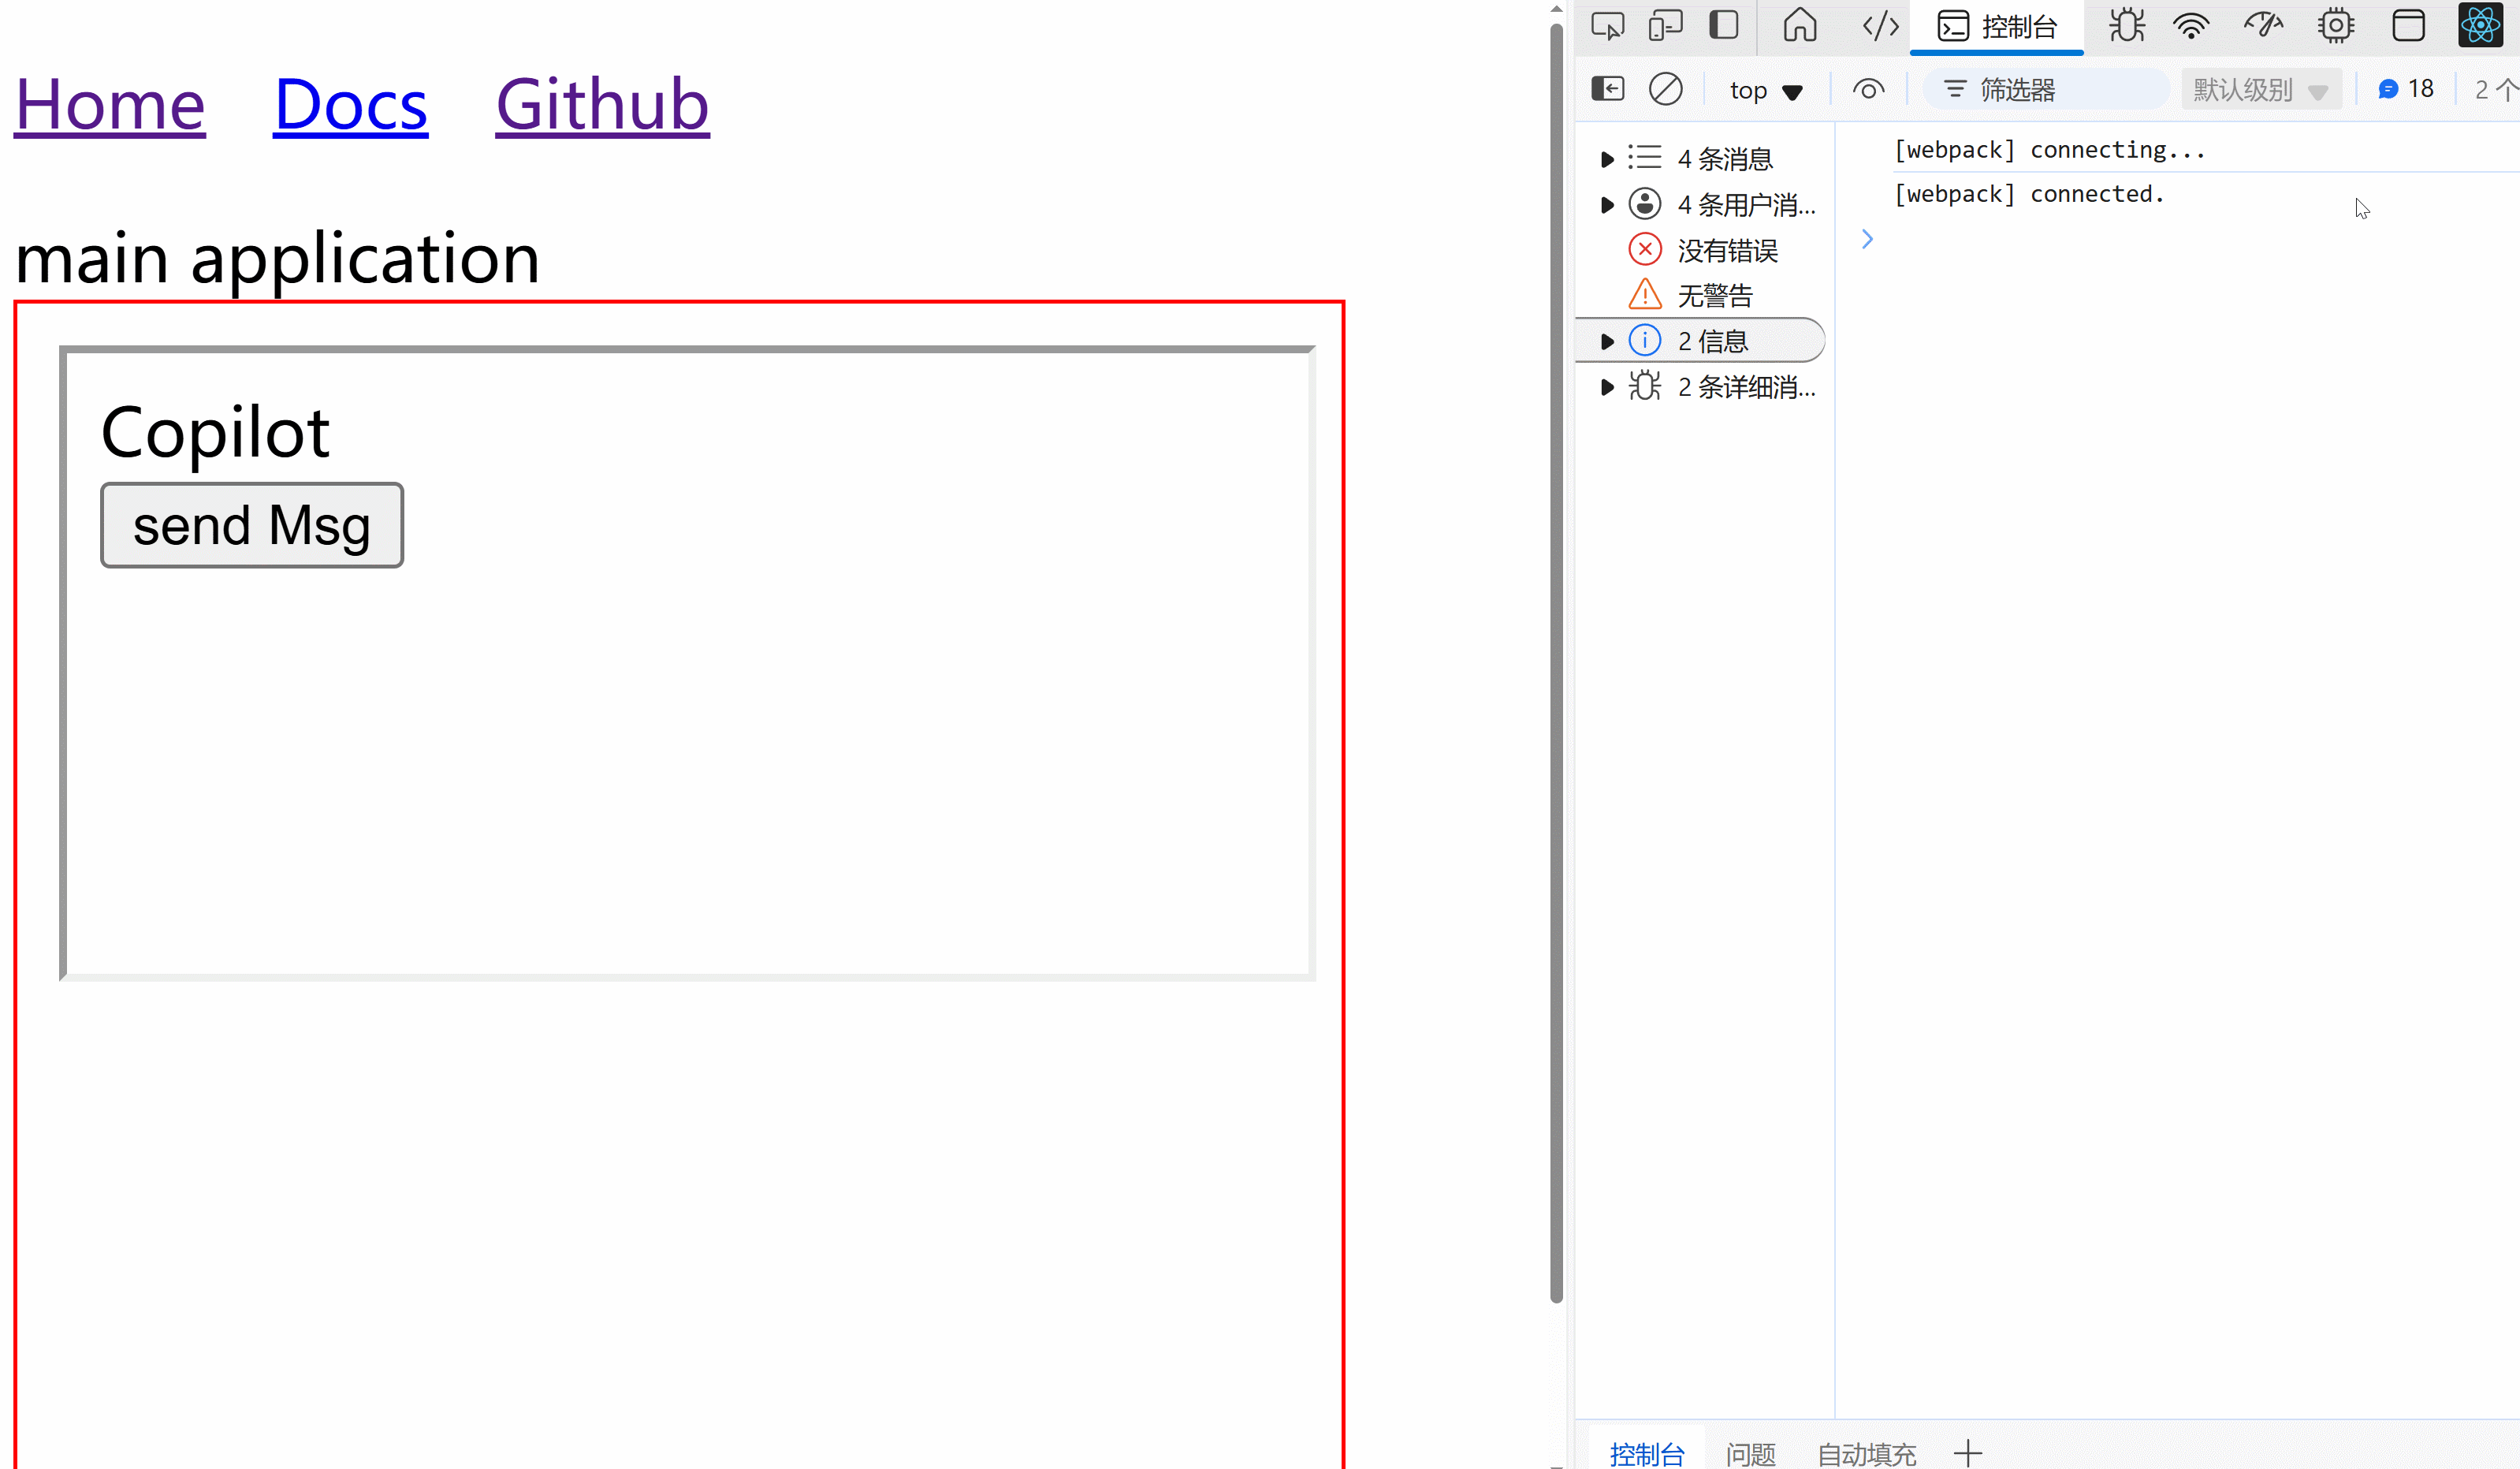This screenshot has width=2520, height=1469.
Task: Toggle live expression eye icon
Action: [1868, 89]
